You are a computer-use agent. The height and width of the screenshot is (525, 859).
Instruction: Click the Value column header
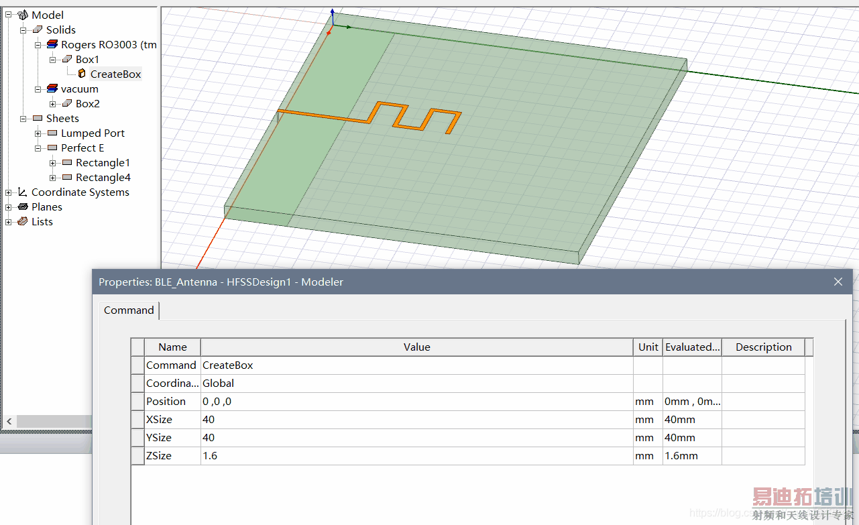(416, 347)
